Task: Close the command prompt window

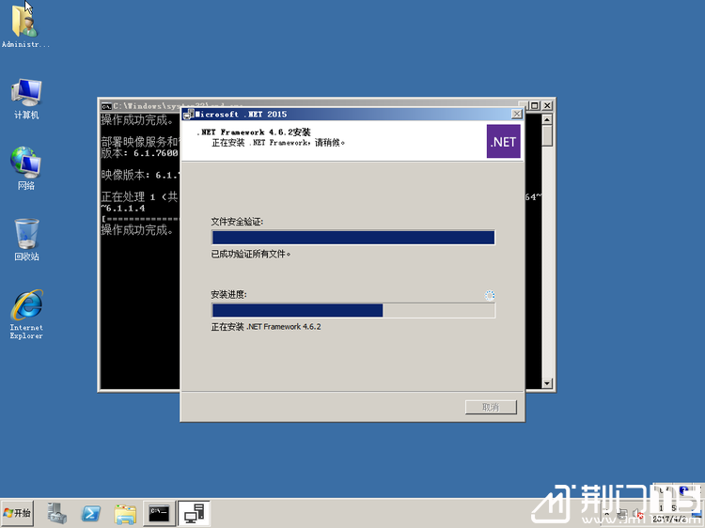Action: (547, 105)
